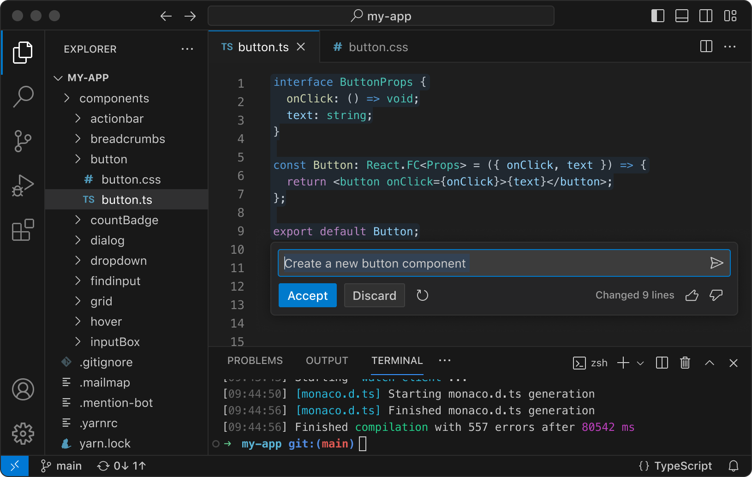Open the Search view

click(23, 96)
